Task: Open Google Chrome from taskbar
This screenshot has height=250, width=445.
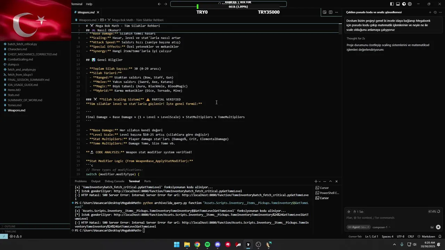Action: point(197,244)
